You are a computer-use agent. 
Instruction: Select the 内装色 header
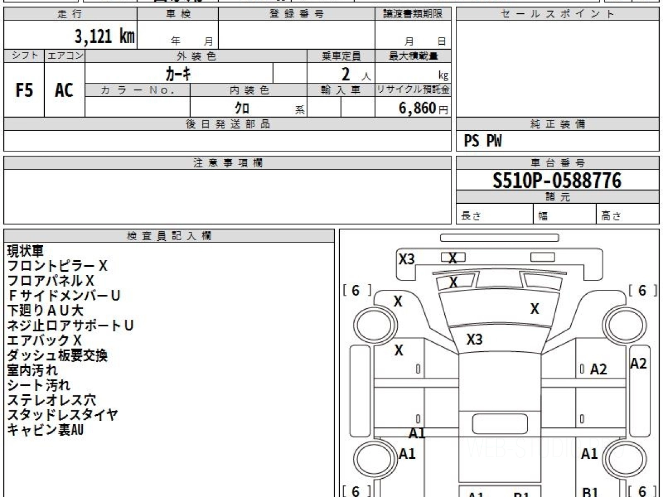249,90
